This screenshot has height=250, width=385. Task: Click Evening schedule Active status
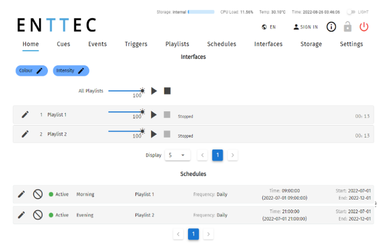point(58,215)
